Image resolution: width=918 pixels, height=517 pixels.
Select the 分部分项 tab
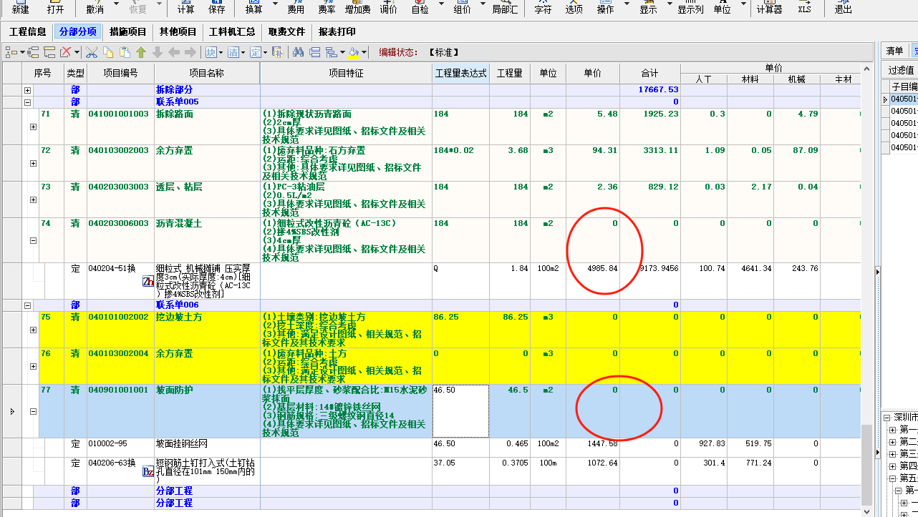[x=78, y=31]
